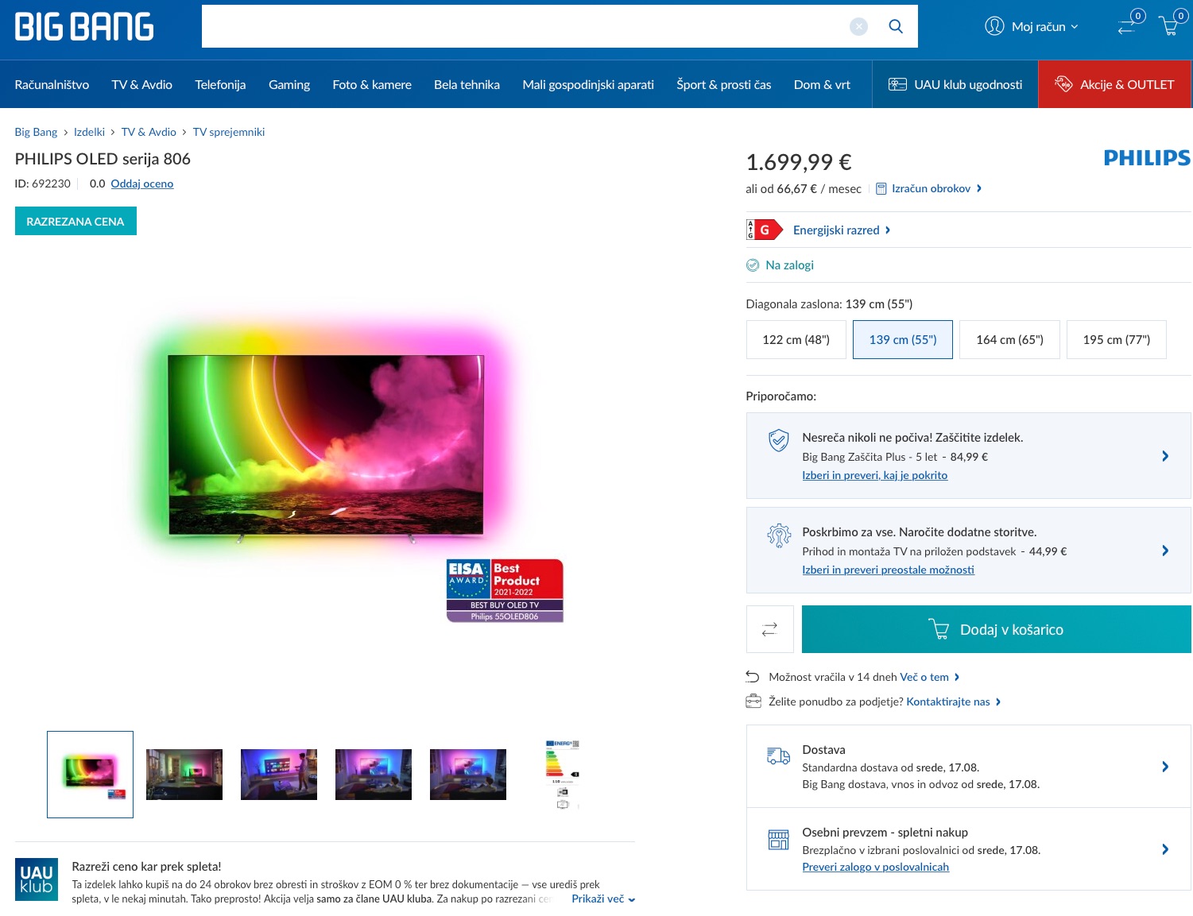
Task: Clear the search field with X icon
Action: click(858, 26)
